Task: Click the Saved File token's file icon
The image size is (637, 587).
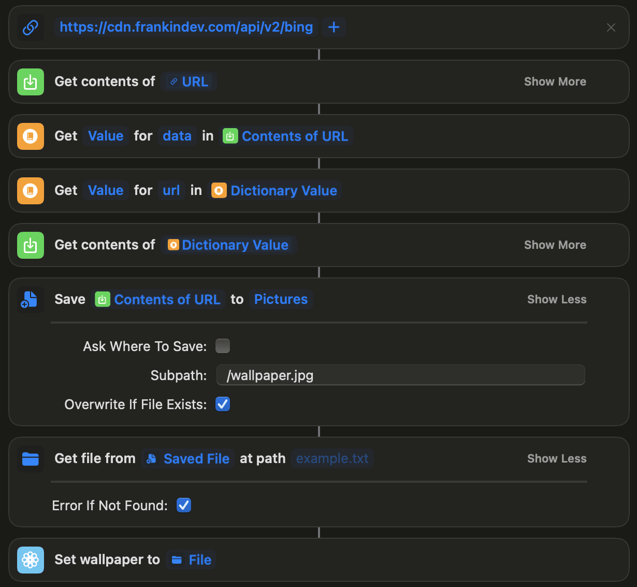Action: [151, 458]
